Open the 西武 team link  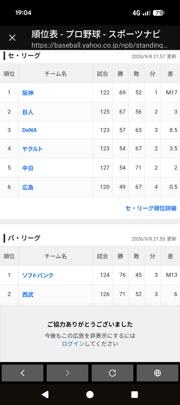point(28,294)
